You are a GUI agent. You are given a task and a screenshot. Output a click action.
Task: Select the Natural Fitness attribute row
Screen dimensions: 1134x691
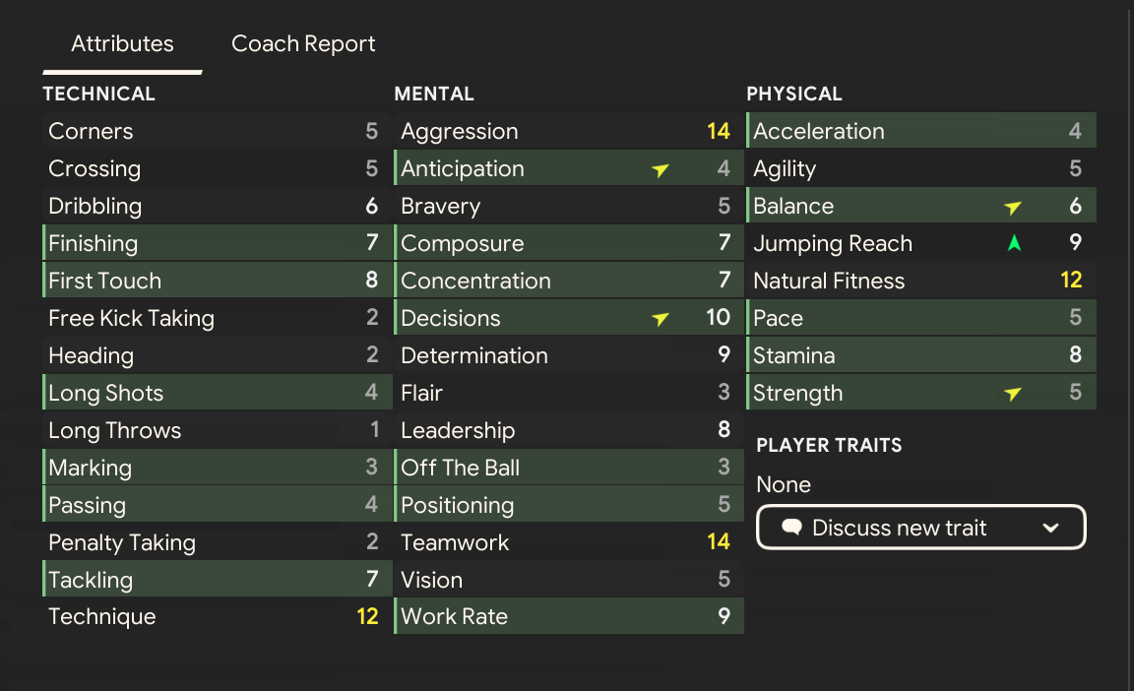click(x=920, y=281)
